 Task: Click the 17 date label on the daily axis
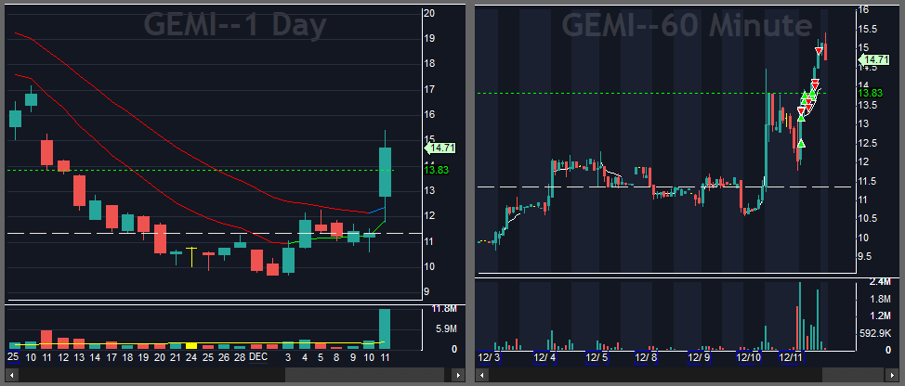[111, 358]
